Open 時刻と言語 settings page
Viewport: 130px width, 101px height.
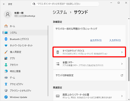25,71
